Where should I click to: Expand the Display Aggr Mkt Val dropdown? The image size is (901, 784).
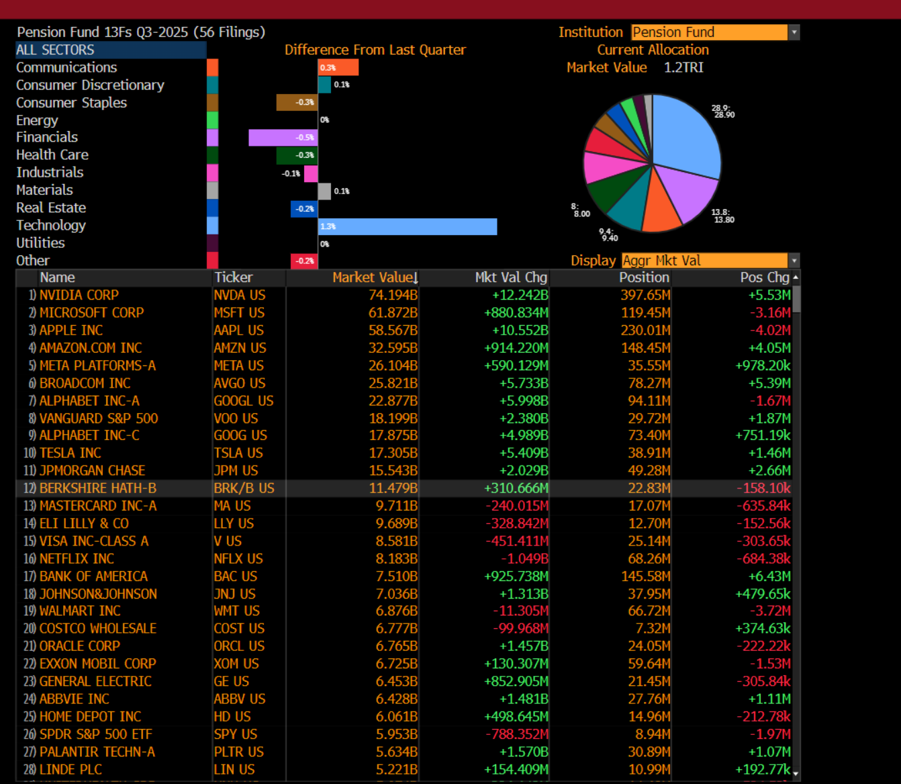coord(794,261)
